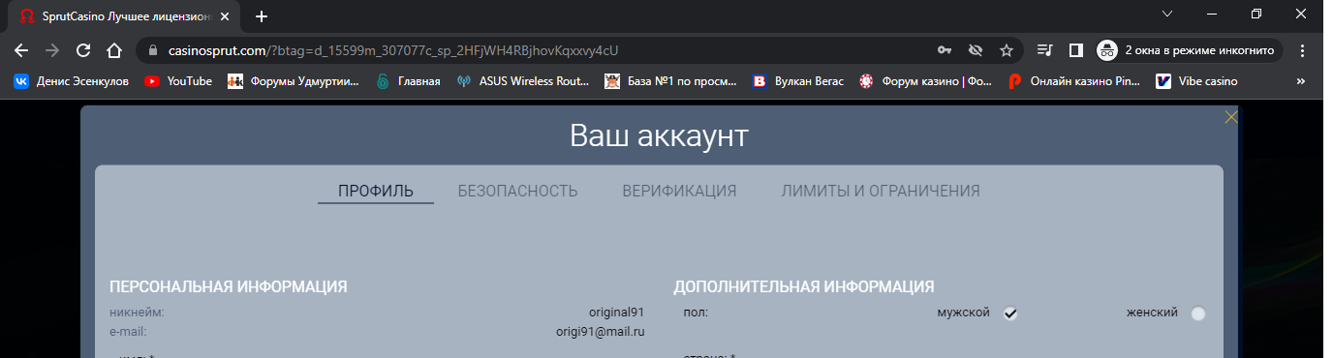
Task: Open the ASUS Wireless Router bookmark
Action: (523, 81)
